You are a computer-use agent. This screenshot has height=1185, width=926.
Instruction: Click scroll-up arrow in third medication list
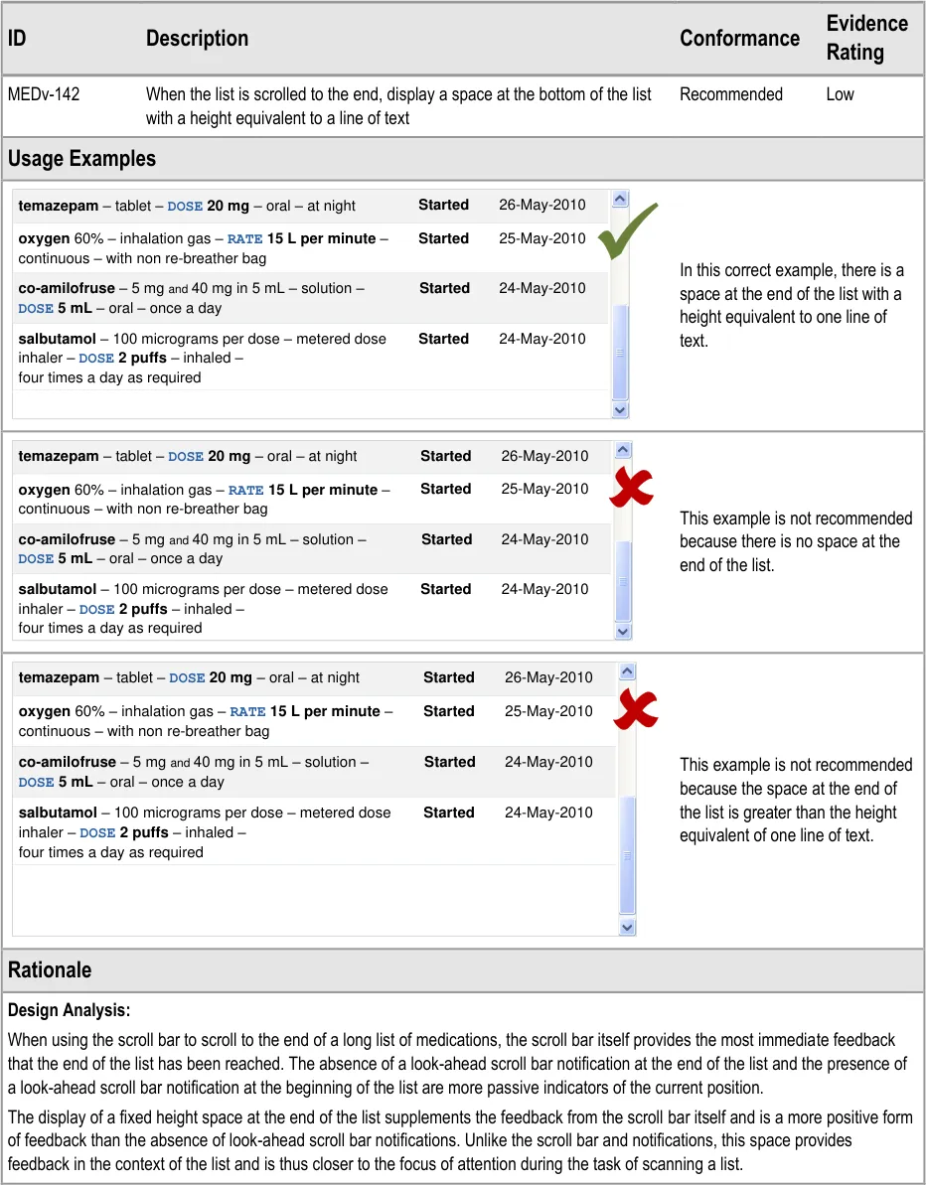tap(627, 672)
